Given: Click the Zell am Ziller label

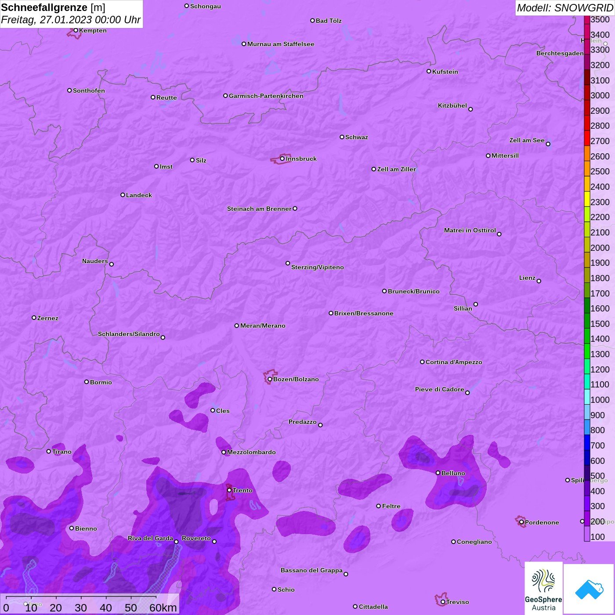Looking at the screenshot, I should pos(397,169).
